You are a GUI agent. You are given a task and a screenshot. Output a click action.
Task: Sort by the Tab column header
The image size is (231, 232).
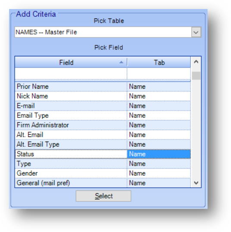(159, 62)
